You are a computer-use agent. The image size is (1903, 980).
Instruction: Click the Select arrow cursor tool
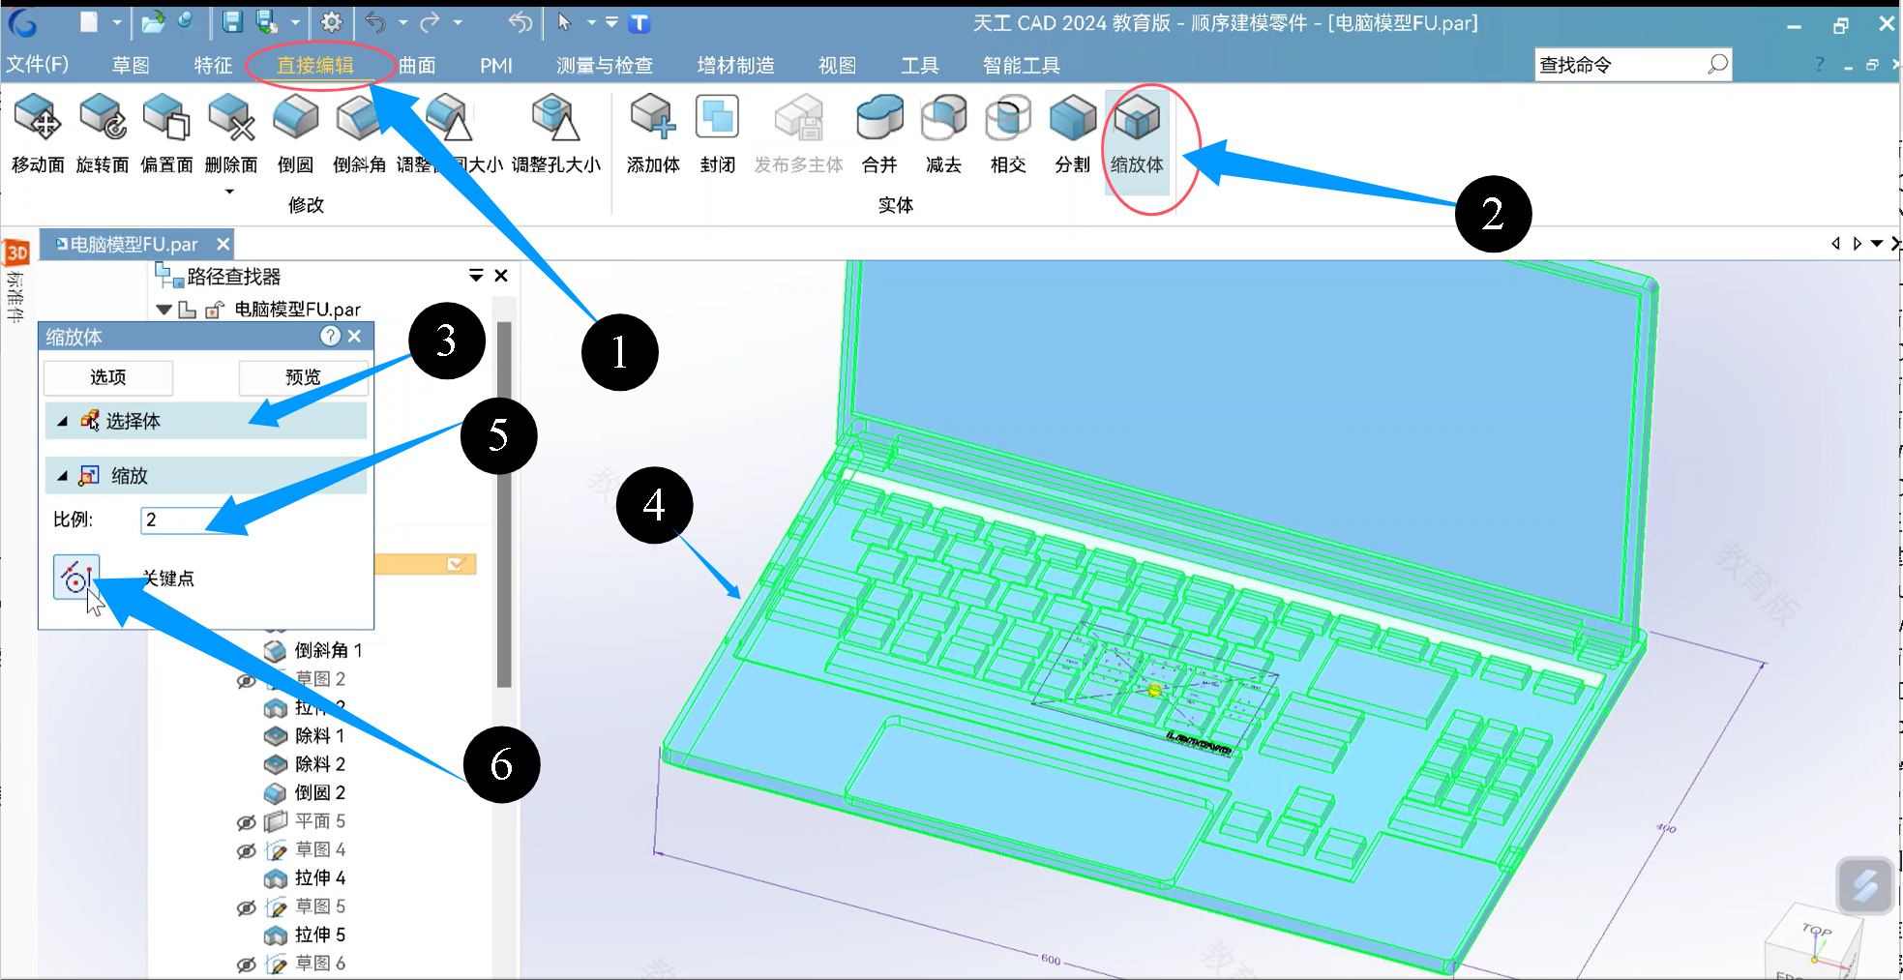point(564,21)
